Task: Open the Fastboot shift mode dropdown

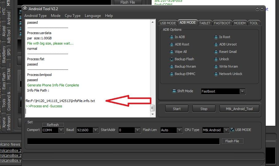Action: (x=242, y=91)
